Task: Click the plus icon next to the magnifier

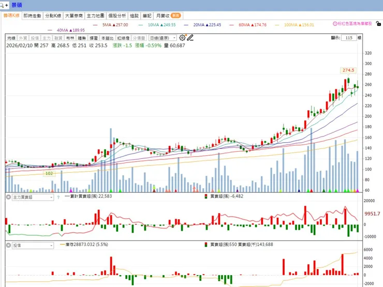Action: pos(7,5)
